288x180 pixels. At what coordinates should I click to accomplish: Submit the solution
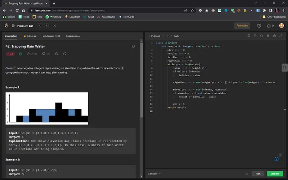275,174
